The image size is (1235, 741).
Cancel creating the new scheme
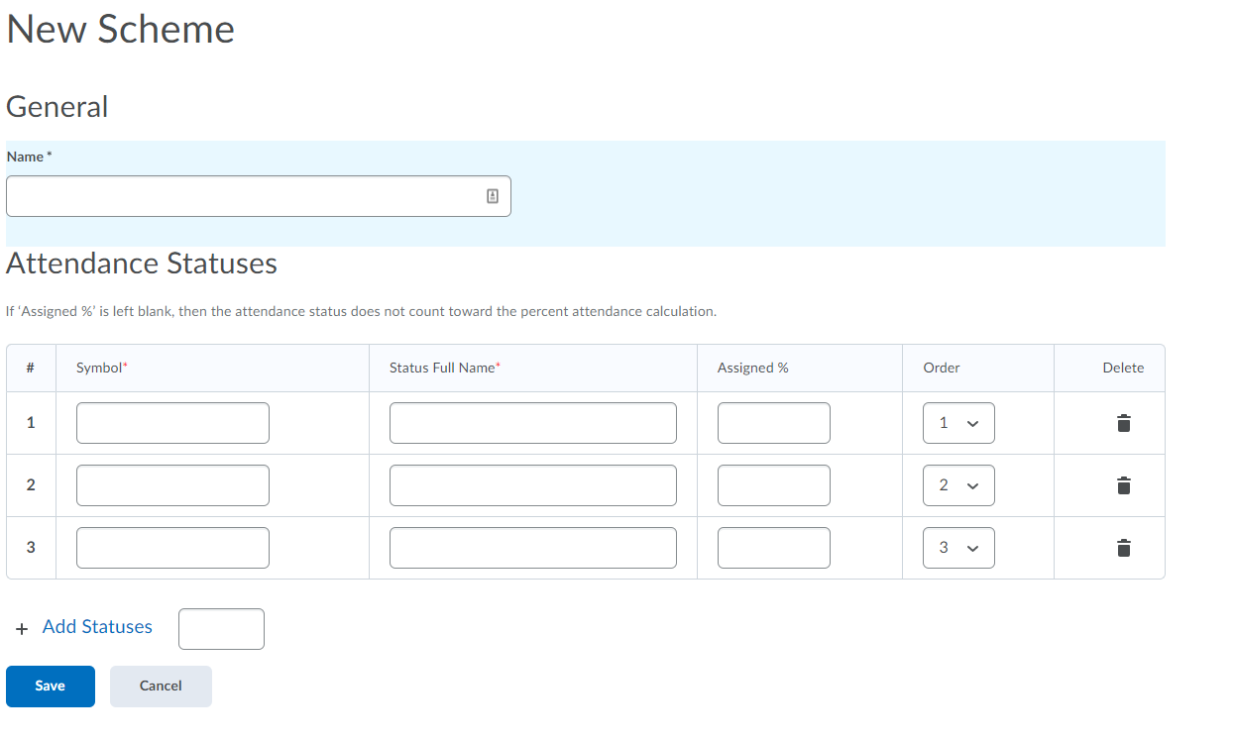click(161, 686)
